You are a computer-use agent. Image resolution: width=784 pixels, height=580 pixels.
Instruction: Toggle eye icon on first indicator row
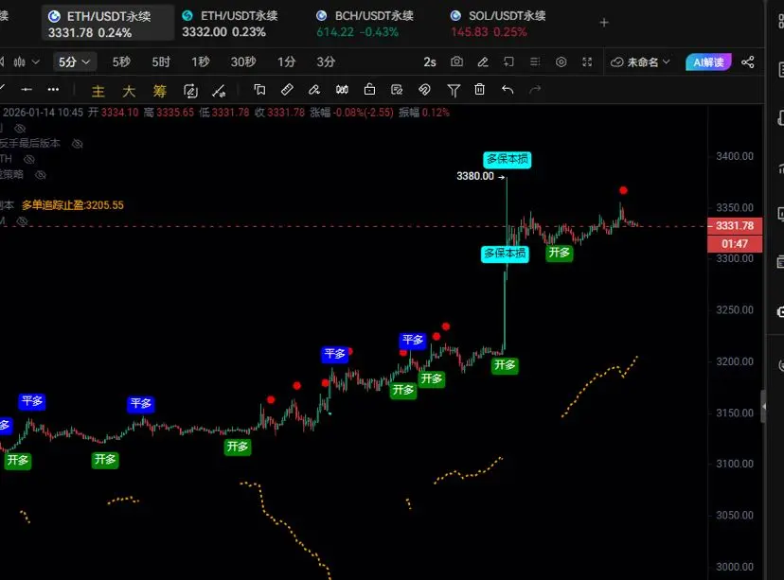pos(20,129)
